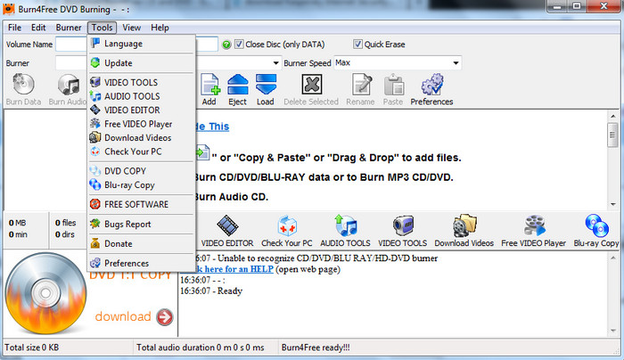The width and height of the screenshot is (624, 360).
Task: Choose Language from the Tools menu
Action: [142, 44]
